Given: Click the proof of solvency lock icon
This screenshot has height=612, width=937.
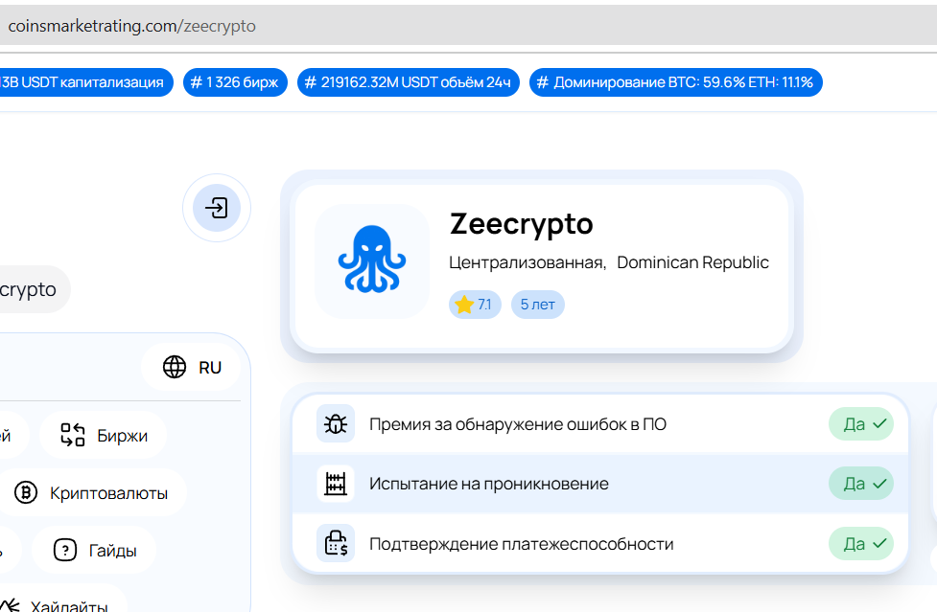Looking at the screenshot, I should click(x=336, y=544).
